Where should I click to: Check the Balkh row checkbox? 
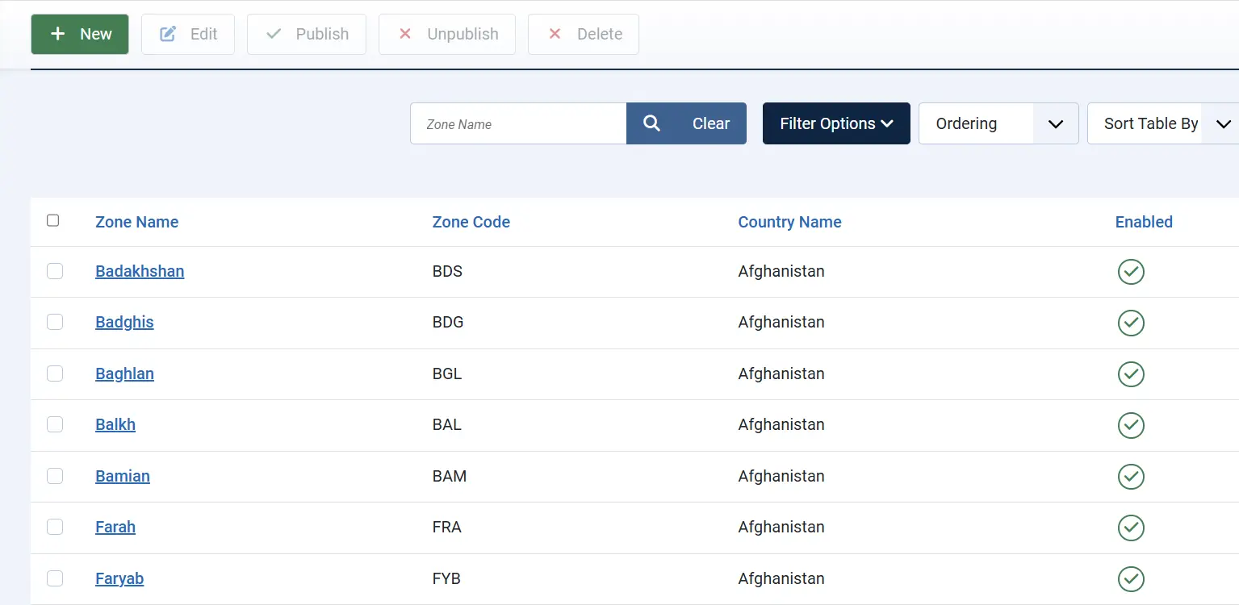55,424
